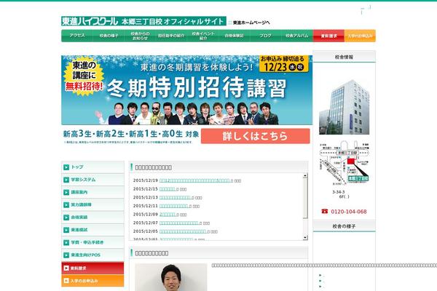
Task: Click the red 資料請求 button in top navigation
Action: click(x=329, y=36)
